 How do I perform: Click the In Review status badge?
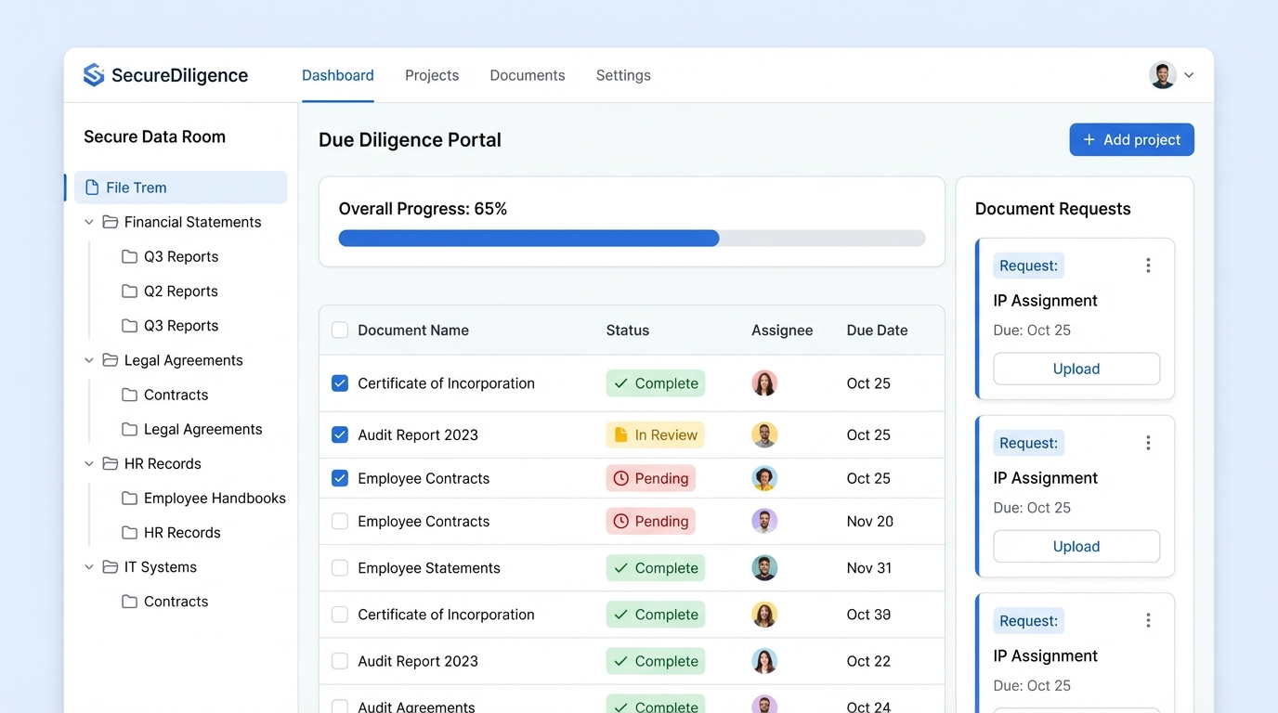[655, 434]
